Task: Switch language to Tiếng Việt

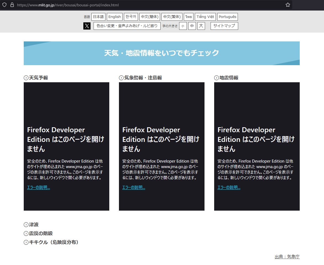Action: point(205,17)
